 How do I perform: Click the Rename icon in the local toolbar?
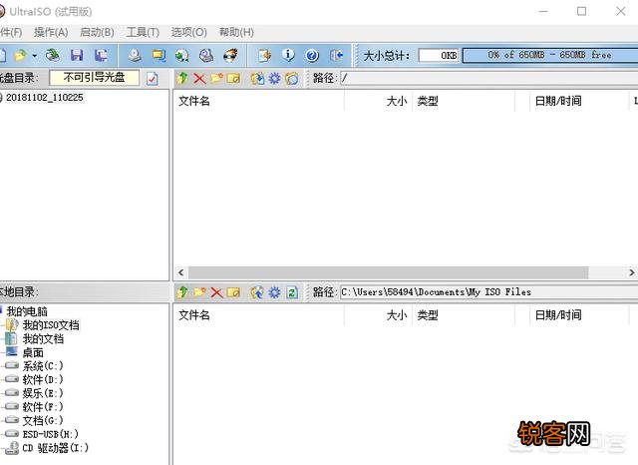[233, 292]
